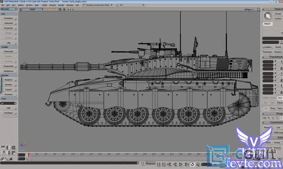Click the Pass slider control
Viewport: 283px width, 169px height.
(8, 103)
